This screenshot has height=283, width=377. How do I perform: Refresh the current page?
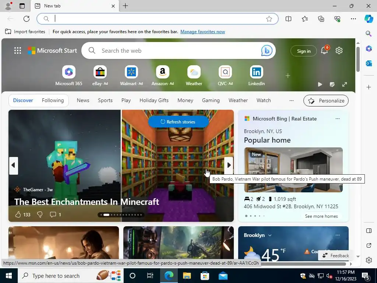(x=27, y=19)
